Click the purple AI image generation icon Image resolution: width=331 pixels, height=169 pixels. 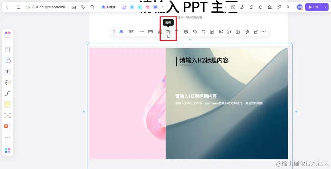[x=124, y=7]
